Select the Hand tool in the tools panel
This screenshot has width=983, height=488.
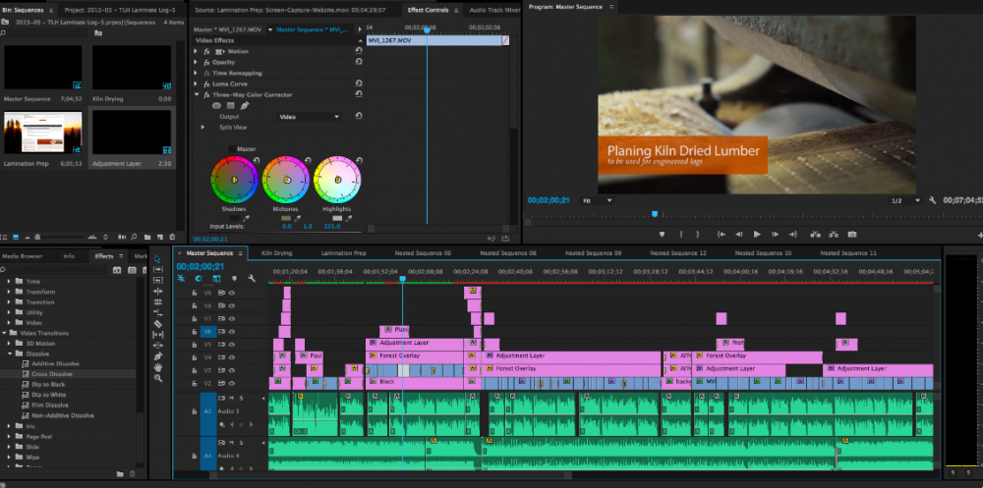(158, 368)
